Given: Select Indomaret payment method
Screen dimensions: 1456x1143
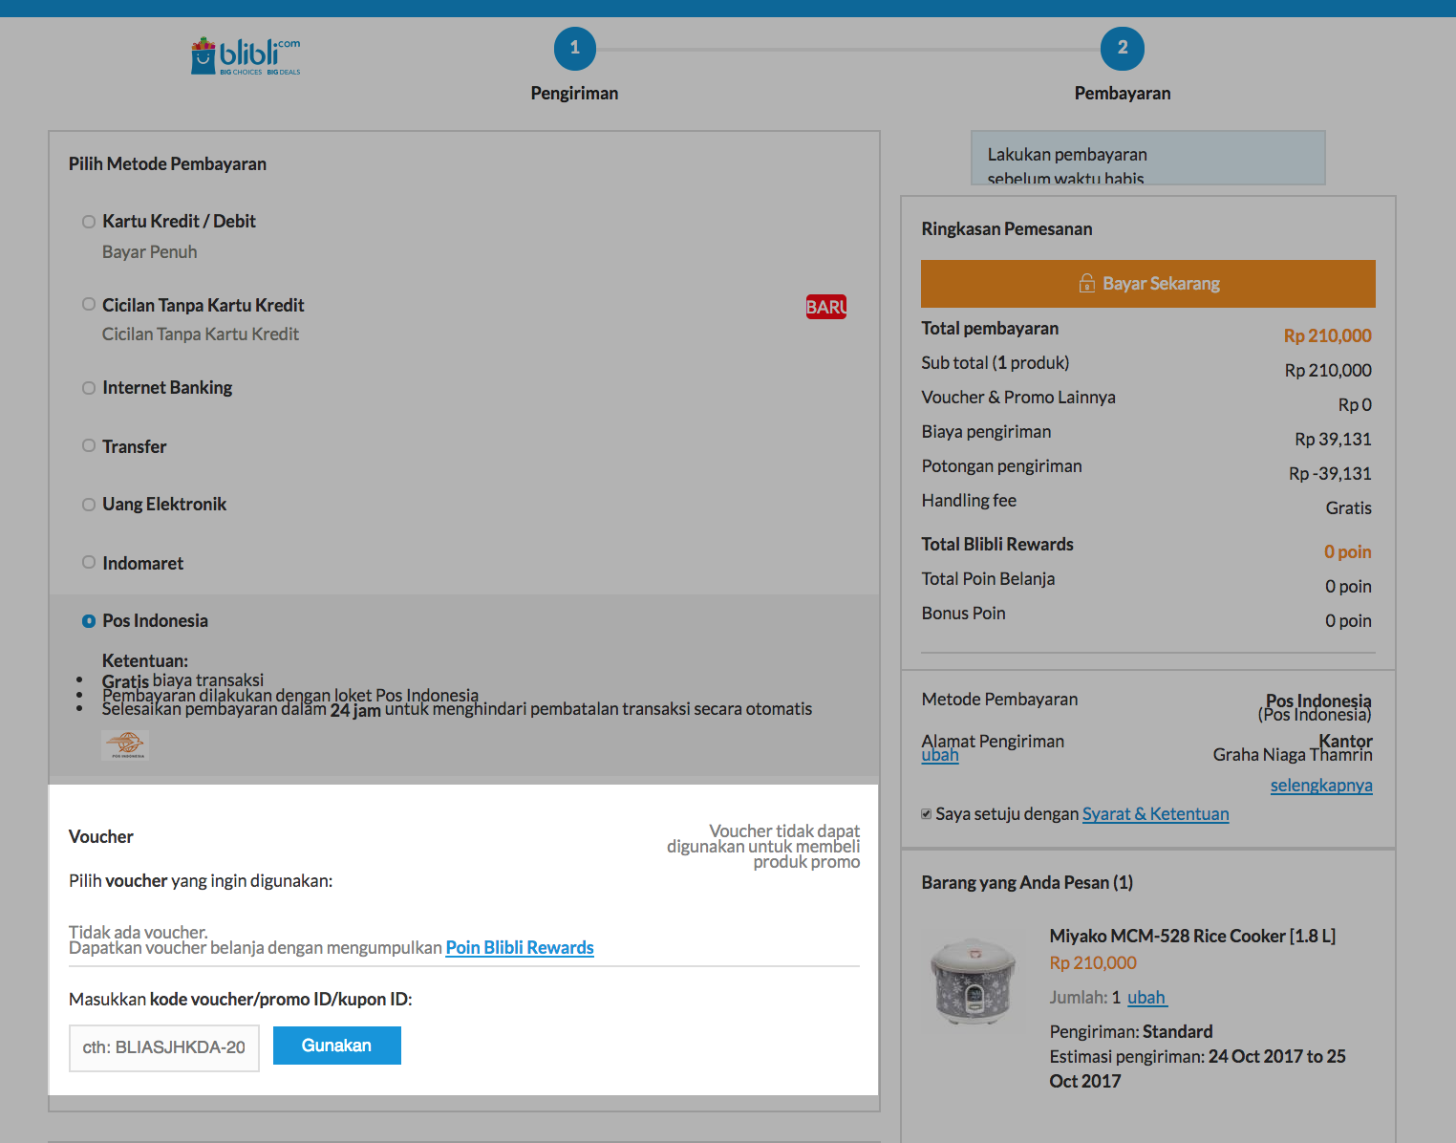Looking at the screenshot, I should [89, 563].
